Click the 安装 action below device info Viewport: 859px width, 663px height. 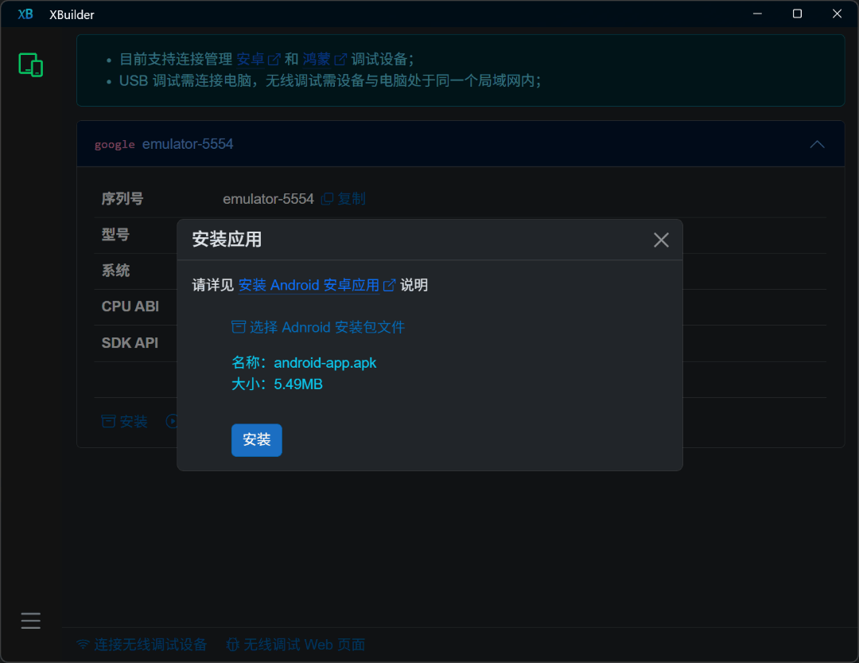click(125, 421)
